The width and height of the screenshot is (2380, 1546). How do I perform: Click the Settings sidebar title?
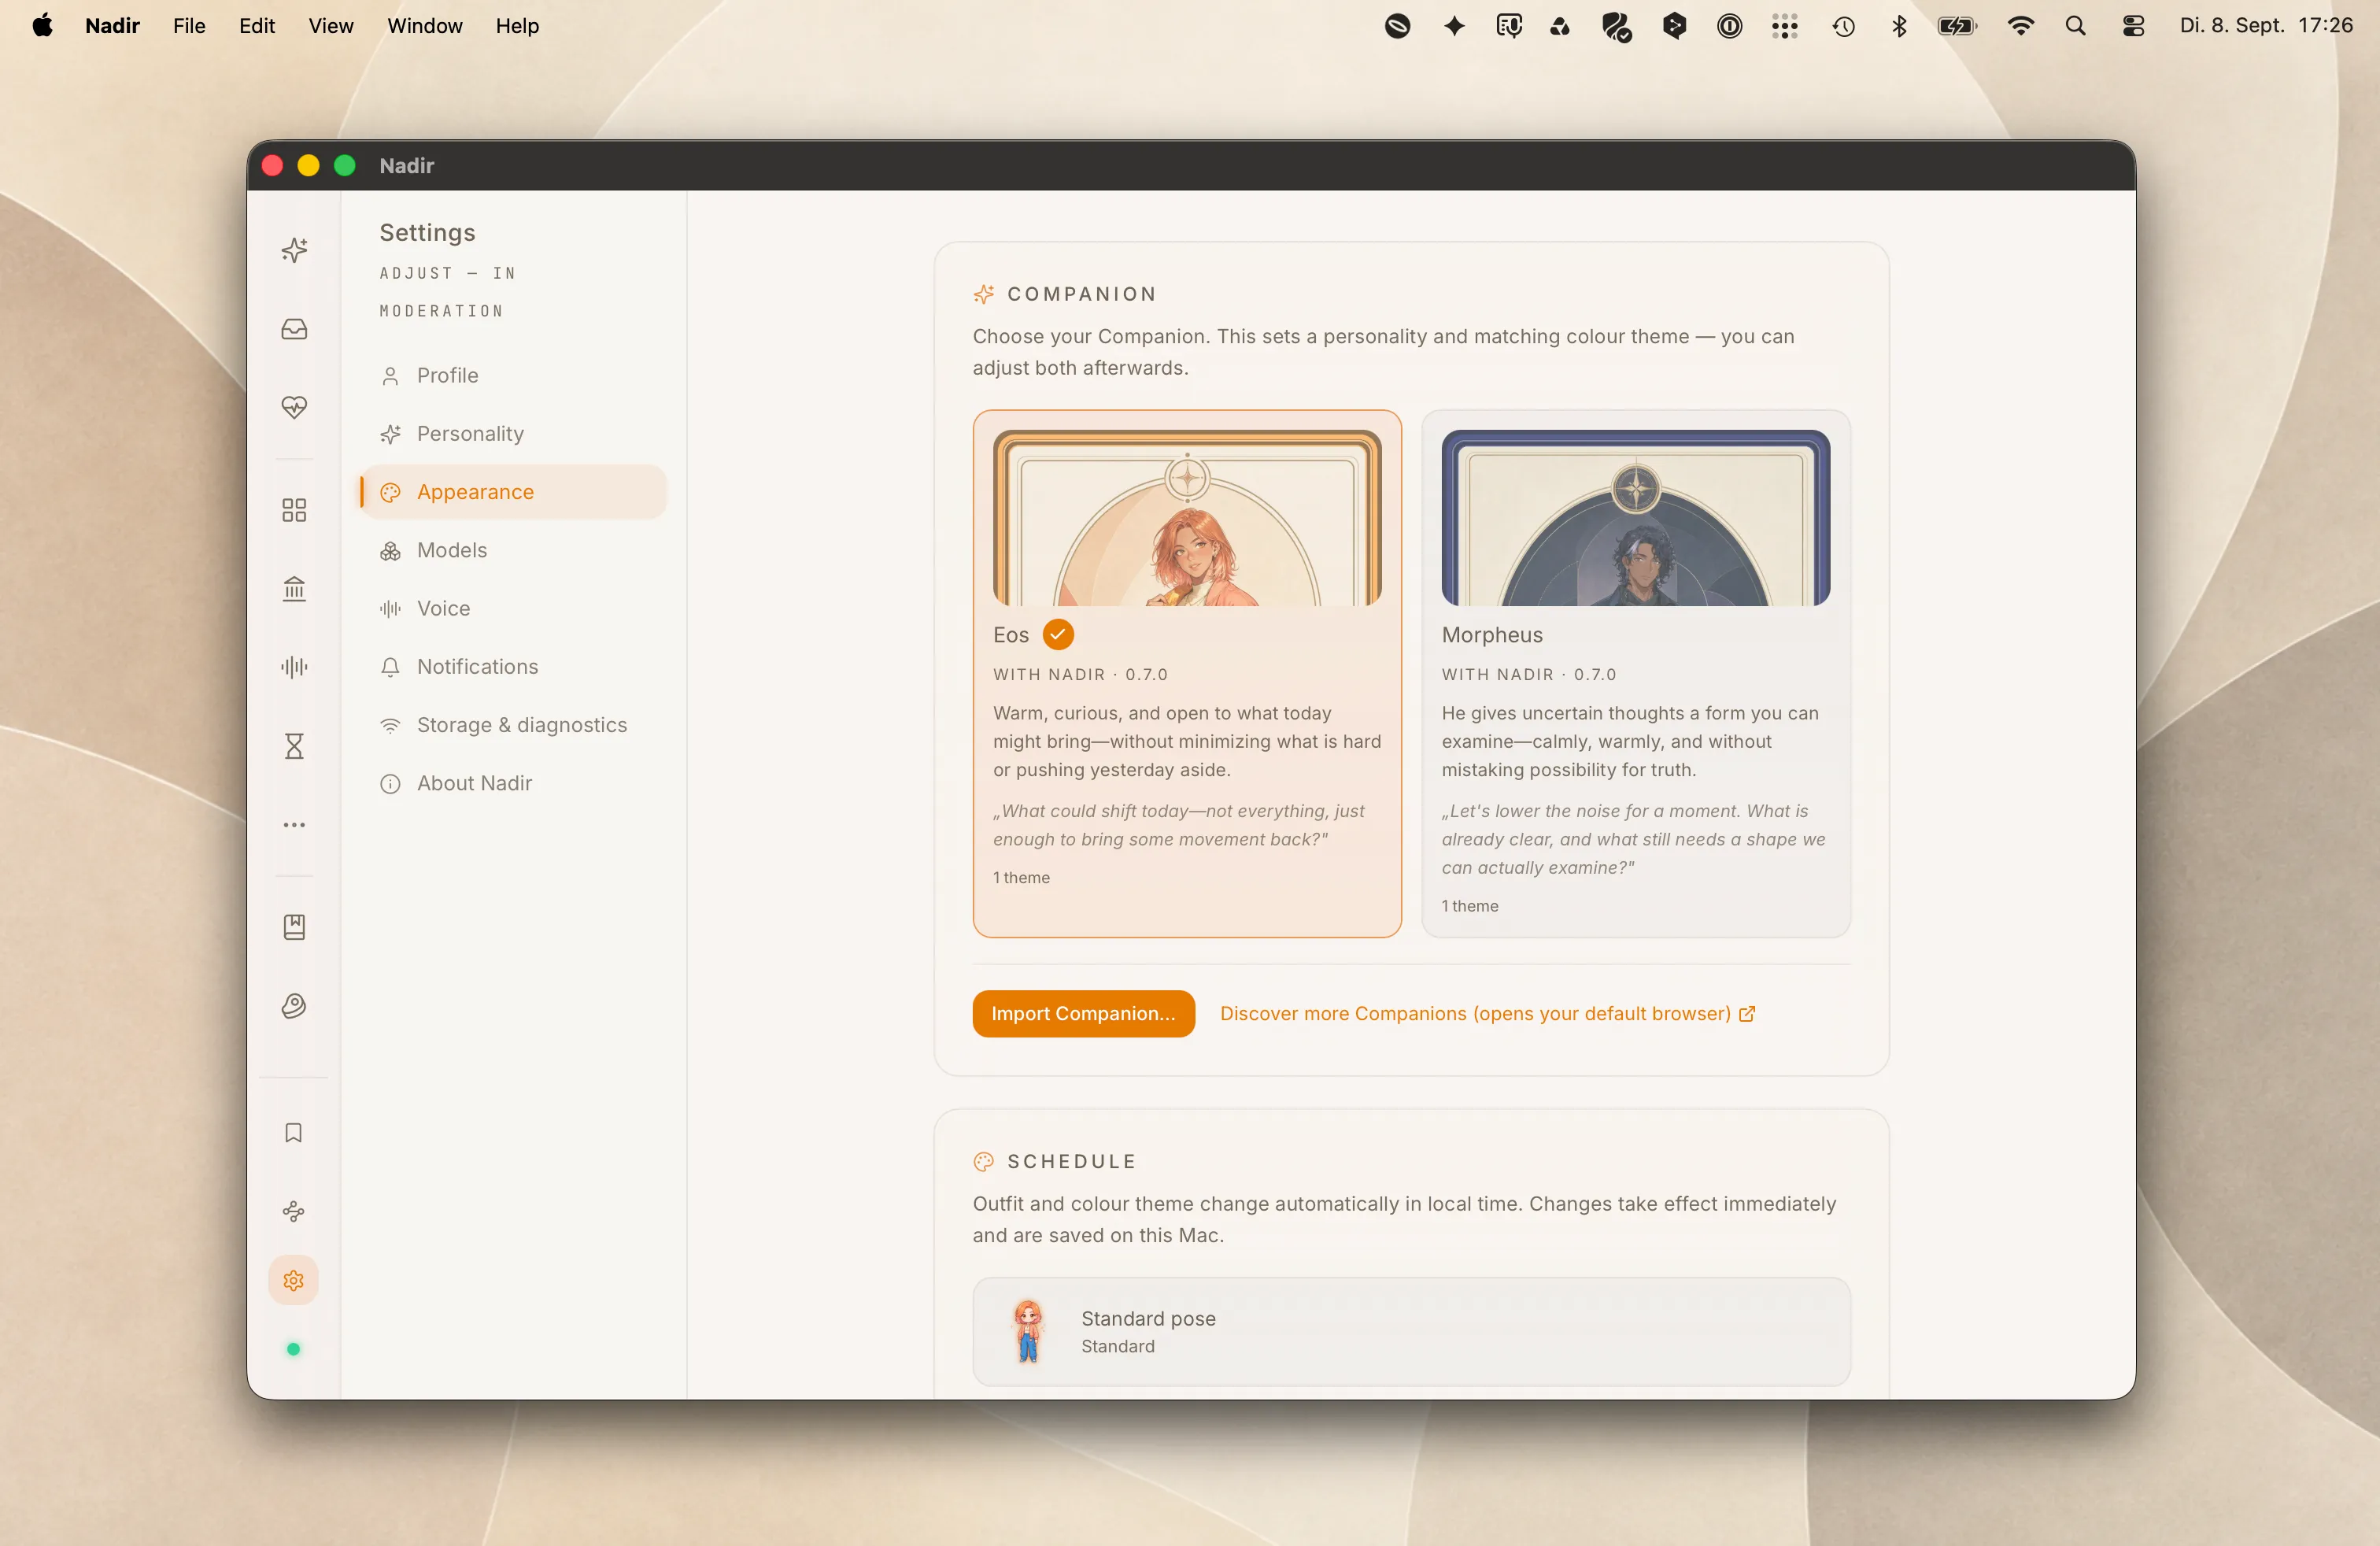pyautogui.click(x=427, y=233)
